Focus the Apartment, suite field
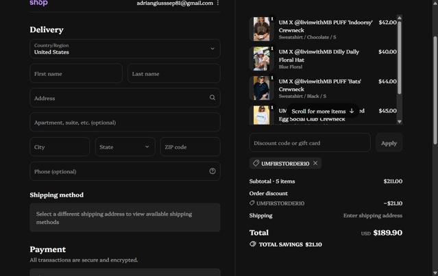The width and height of the screenshot is (438, 276). 125,122
